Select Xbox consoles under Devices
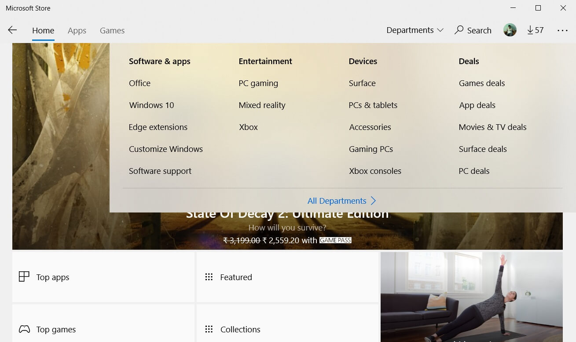Image resolution: width=576 pixels, height=342 pixels. pyautogui.click(x=375, y=171)
